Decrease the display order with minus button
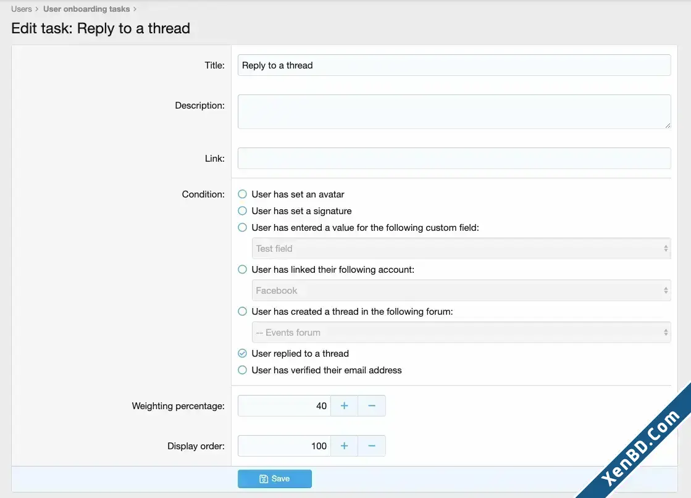691x498 pixels. point(372,446)
